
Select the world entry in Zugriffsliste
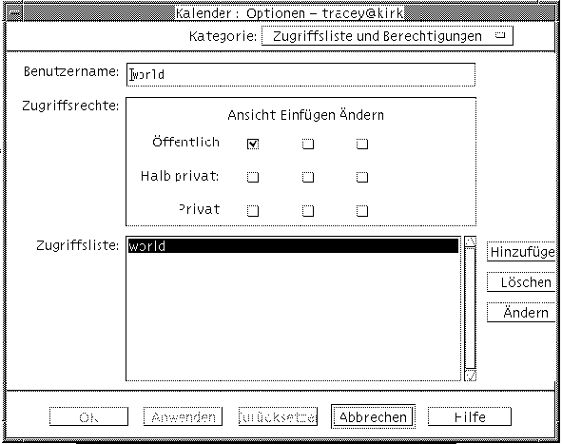[x=293, y=246]
